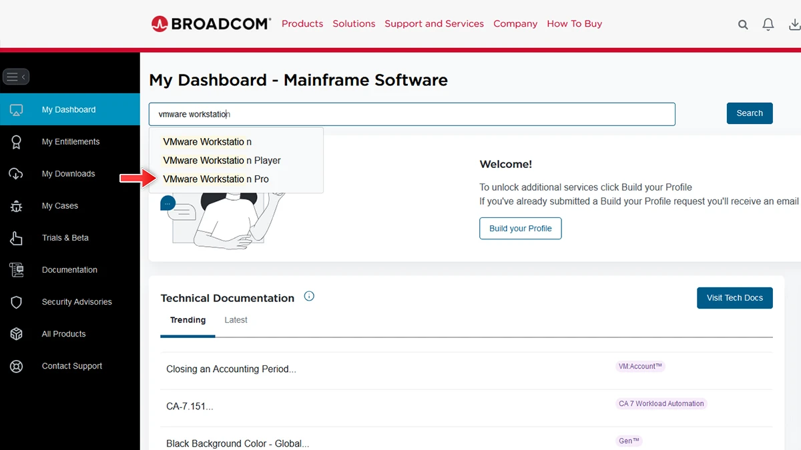Click the Documentation icon in sidebar
801x450 pixels.
17,270
